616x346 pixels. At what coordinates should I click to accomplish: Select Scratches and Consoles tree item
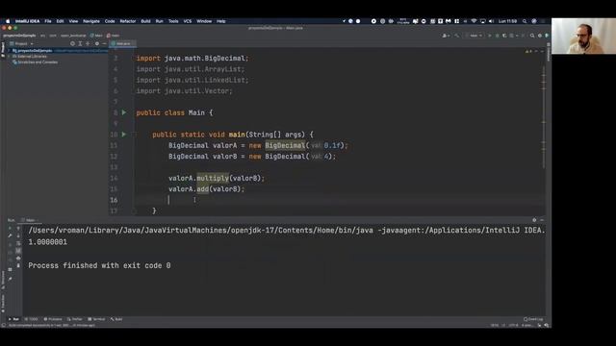click(x=36, y=62)
